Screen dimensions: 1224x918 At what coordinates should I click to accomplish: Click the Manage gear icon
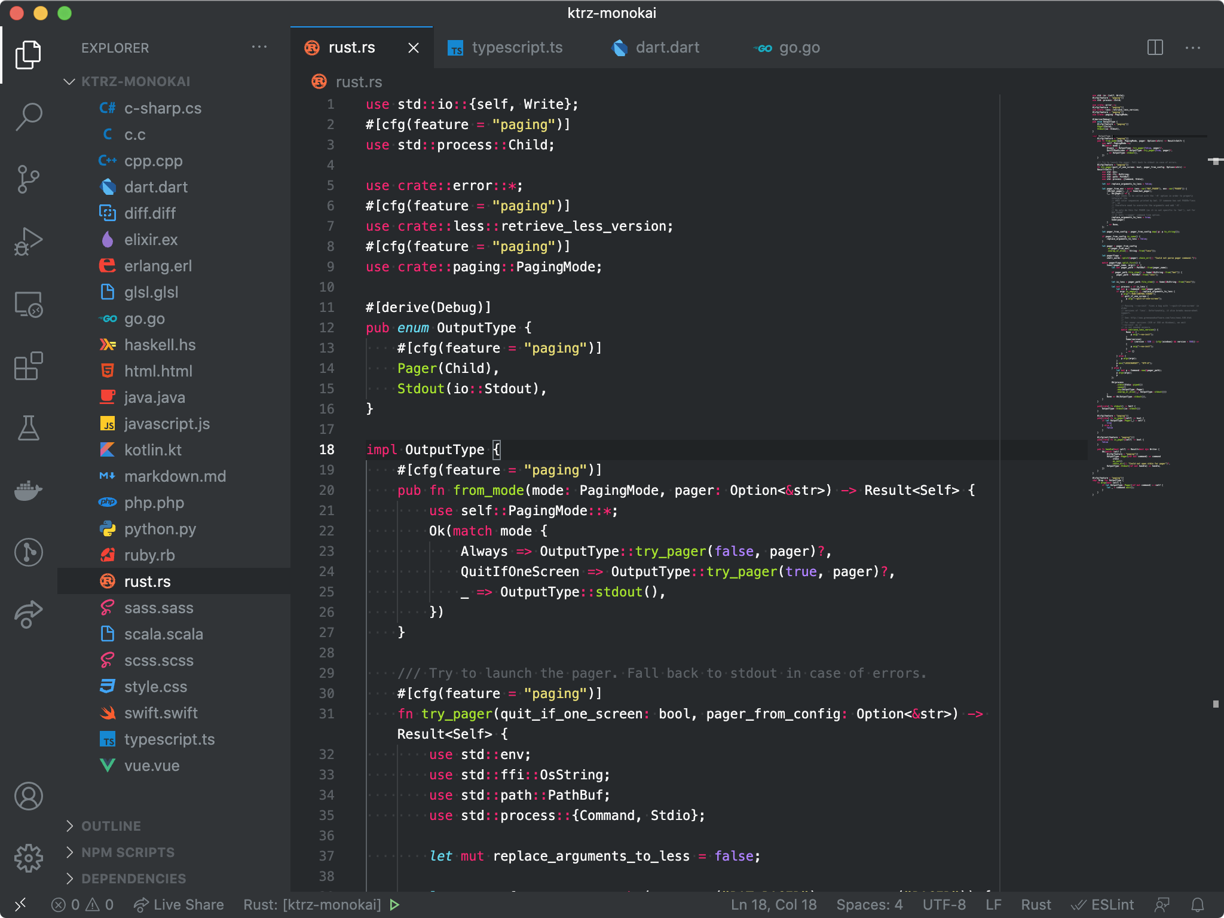pos(28,858)
